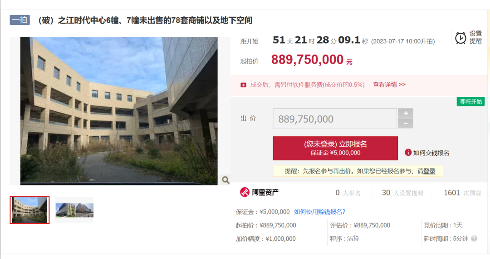The image size is (490, 259).
Task: Click the 立即报名 registration button
Action: [x=335, y=148]
